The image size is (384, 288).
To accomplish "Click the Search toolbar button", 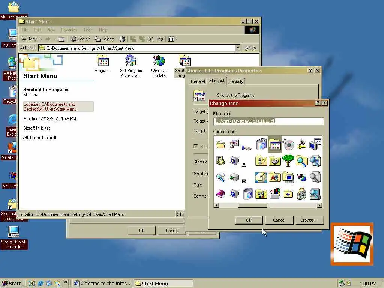I will 80,39.
